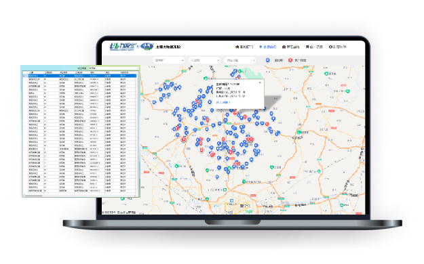Viewport: 424px width, 264px height.
Task: Click the green marker left of the info popup
Action: [206, 79]
